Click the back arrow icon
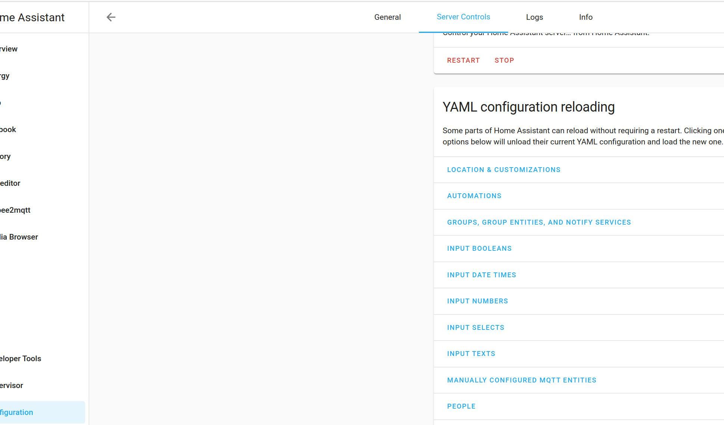724x425 pixels. click(x=111, y=17)
